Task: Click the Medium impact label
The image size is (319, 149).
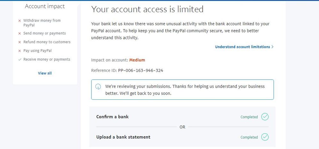Action: (137, 60)
